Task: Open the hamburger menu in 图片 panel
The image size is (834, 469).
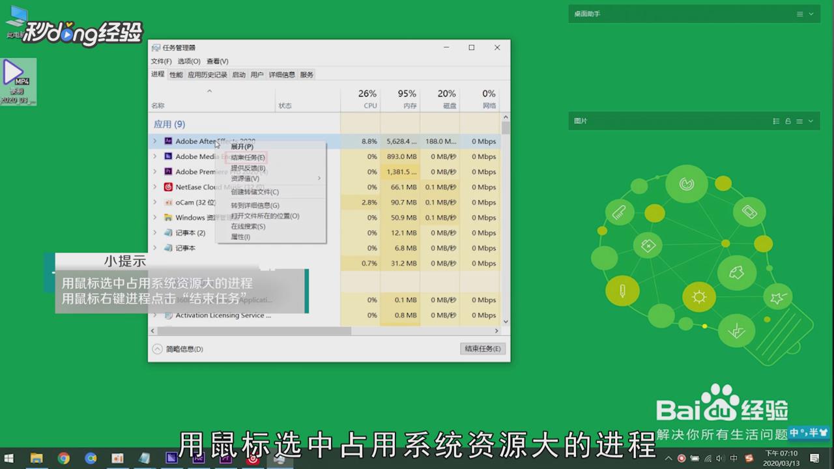Action: pos(799,121)
